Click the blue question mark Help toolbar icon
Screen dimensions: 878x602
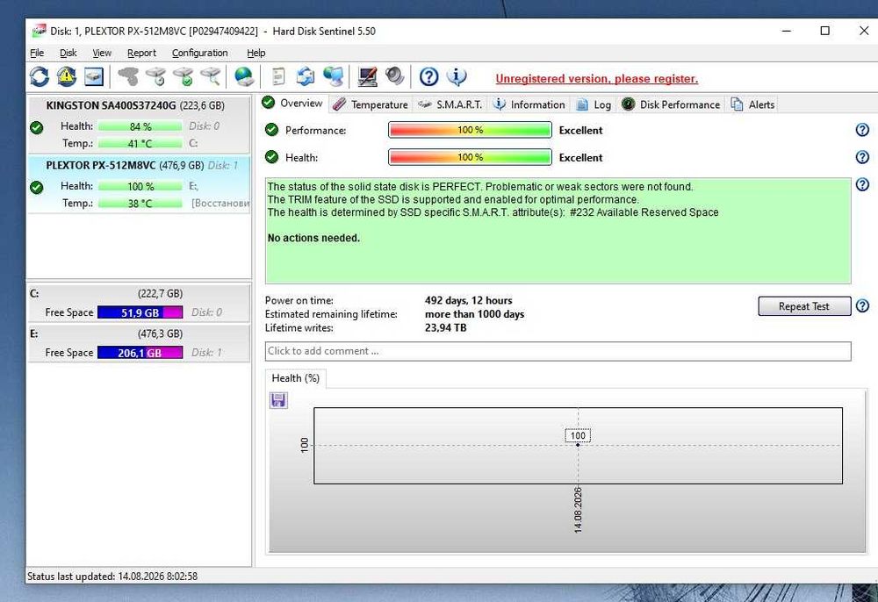point(429,76)
